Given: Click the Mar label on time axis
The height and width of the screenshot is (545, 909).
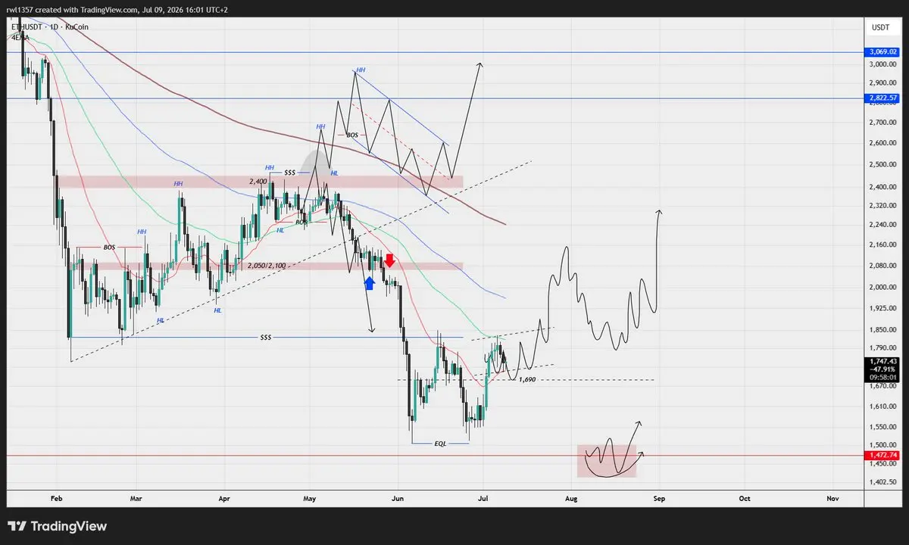Looking at the screenshot, I should [x=136, y=499].
